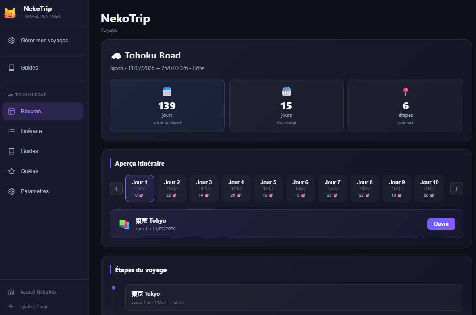
Task: Click the Quittez l'app arrow icon
Action: [x=11, y=307]
